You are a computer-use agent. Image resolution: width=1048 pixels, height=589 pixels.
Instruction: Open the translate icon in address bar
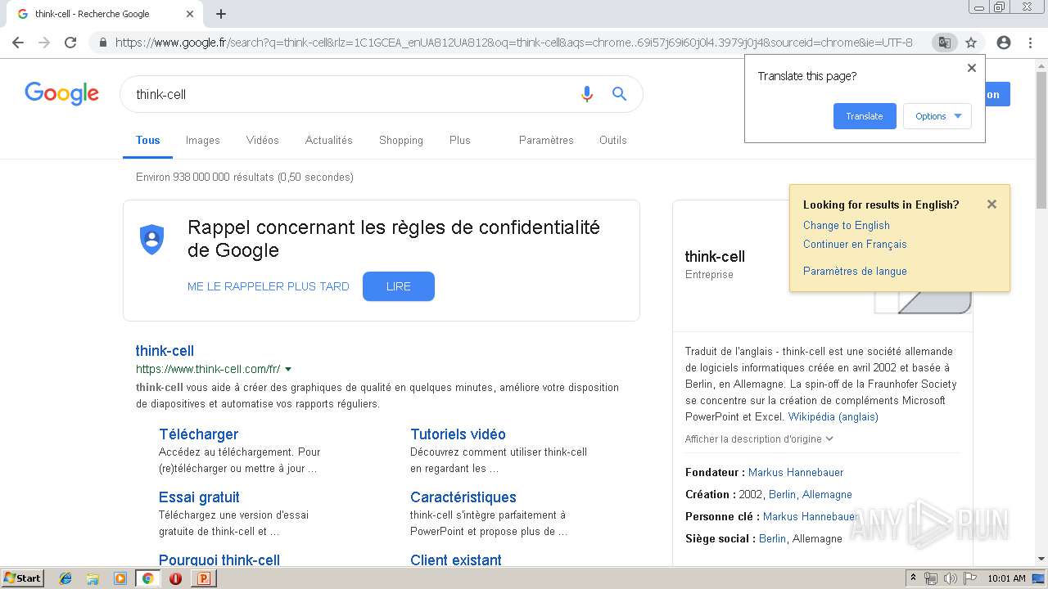[944, 43]
